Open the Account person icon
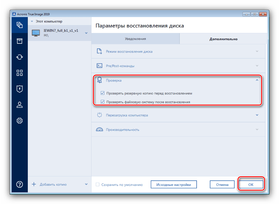Viewport: 279px width, 204px height. point(20,105)
